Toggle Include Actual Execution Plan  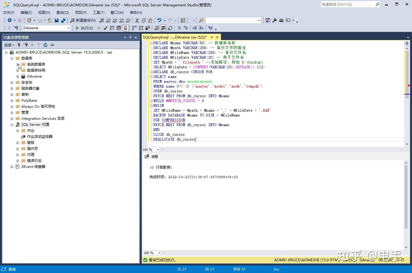(x=134, y=28)
